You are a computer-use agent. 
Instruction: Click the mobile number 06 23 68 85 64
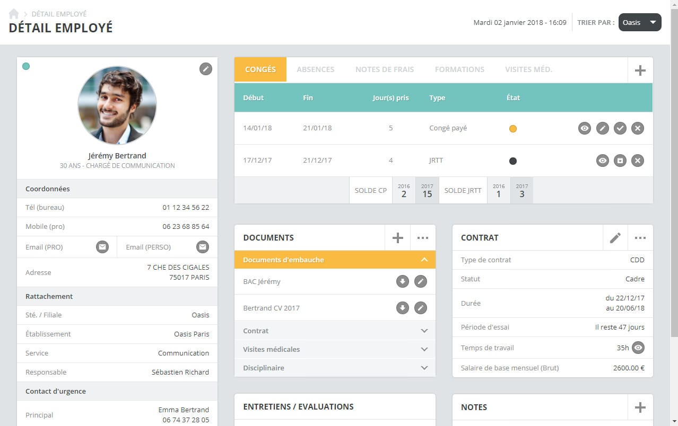(x=186, y=226)
